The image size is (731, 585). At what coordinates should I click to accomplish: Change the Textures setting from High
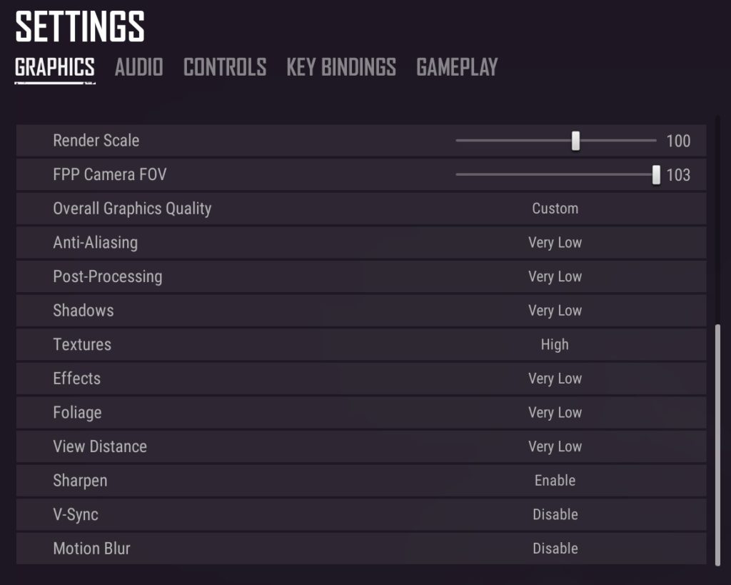(555, 344)
